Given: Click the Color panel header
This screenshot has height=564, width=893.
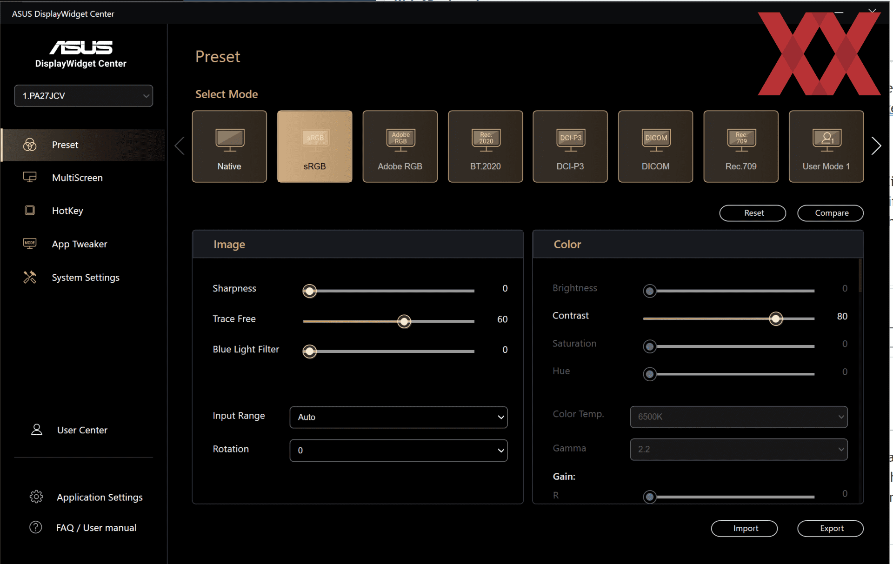Looking at the screenshot, I should [698, 244].
